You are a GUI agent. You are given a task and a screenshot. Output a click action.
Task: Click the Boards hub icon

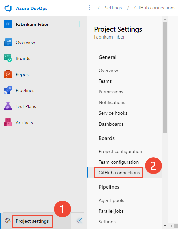tap(8, 58)
